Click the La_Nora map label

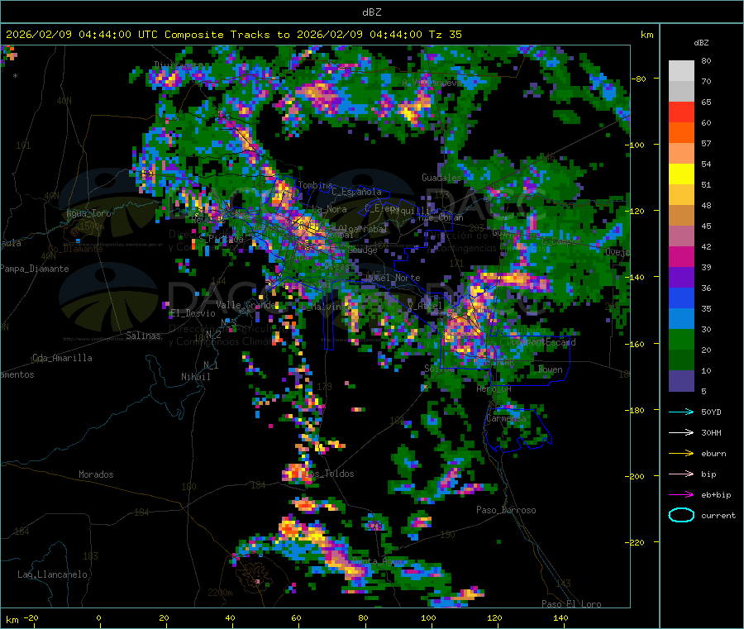(330, 209)
